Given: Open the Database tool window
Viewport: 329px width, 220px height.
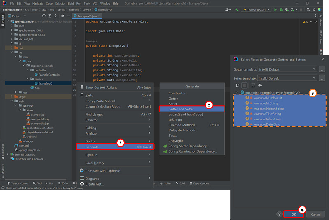Looking at the screenshot, I should pyautogui.click(x=321, y=38).
